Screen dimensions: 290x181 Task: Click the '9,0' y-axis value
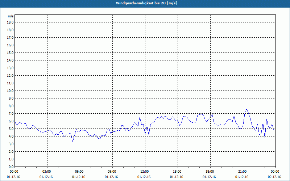pos(11,98)
